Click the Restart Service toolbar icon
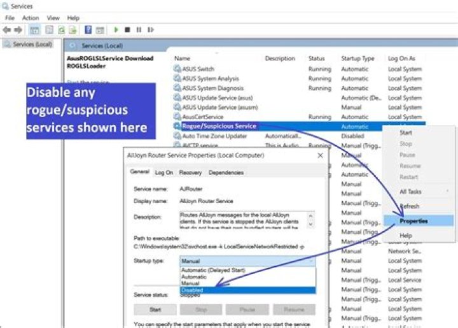The height and width of the screenshot is (328, 458). coord(151,30)
